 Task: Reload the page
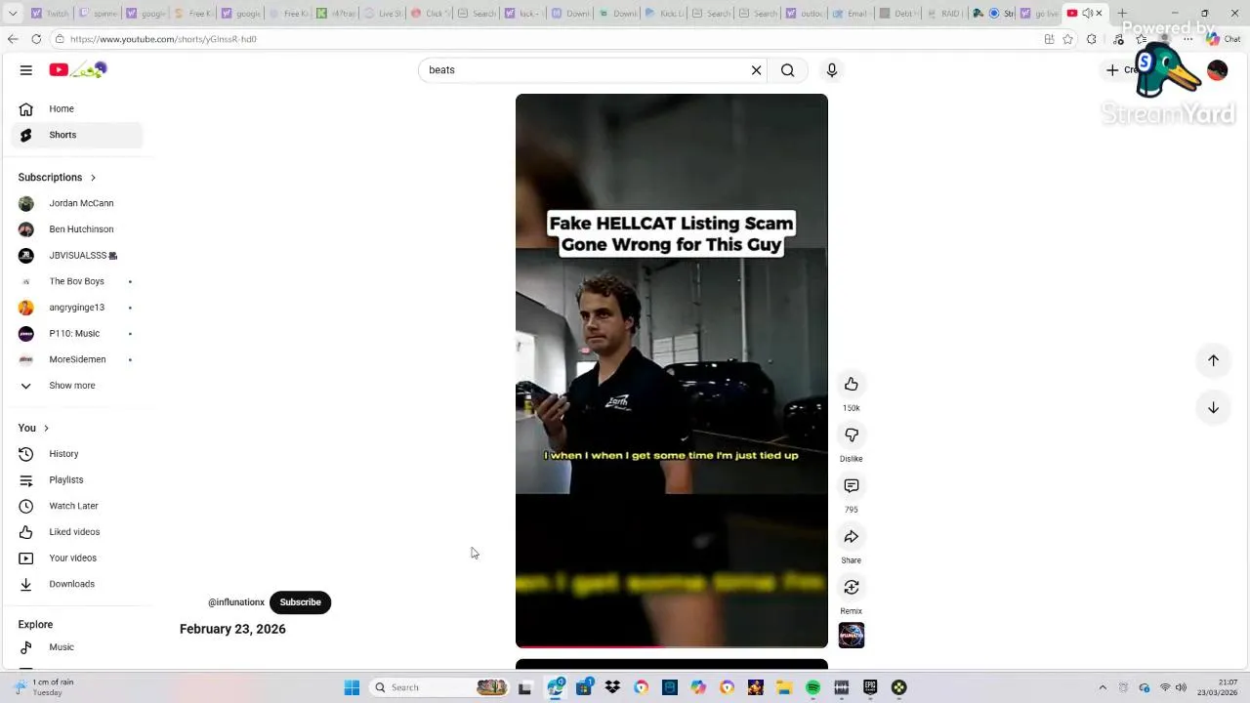click(x=36, y=39)
